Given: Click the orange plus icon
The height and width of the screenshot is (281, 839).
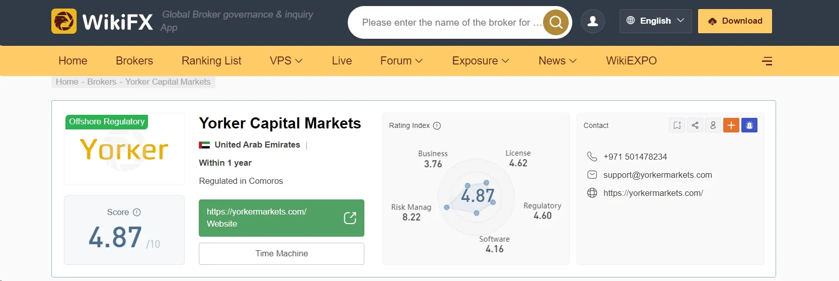Looking at the screenshot, I should click(x=731, y=125).
